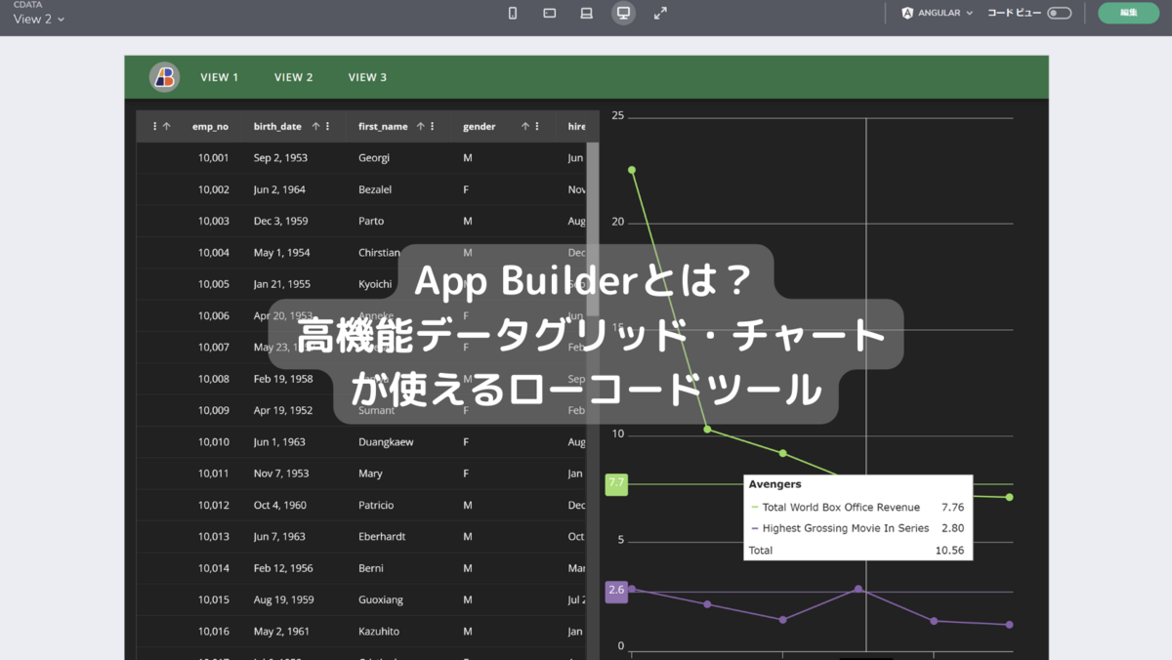Click the first_name column header label
1172x660 pixels.
point(383,126)
